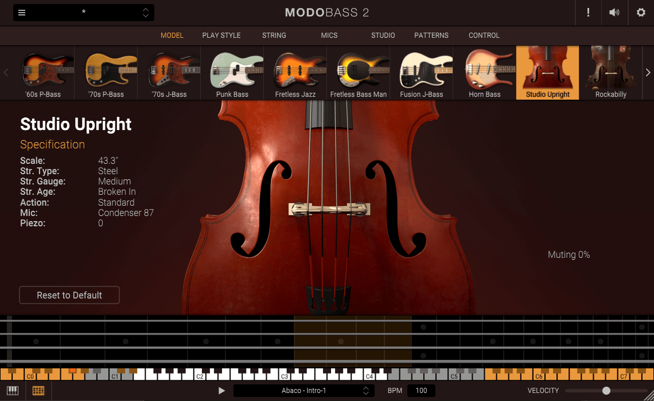Select the '60s P-Bass model
This screenshot has height=401, width=654.
coord(44,73)
